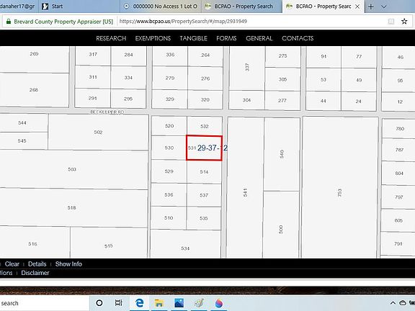Select parcel 535 on the map
This screenshot has width=415, height=311.
tap(203, 218)
